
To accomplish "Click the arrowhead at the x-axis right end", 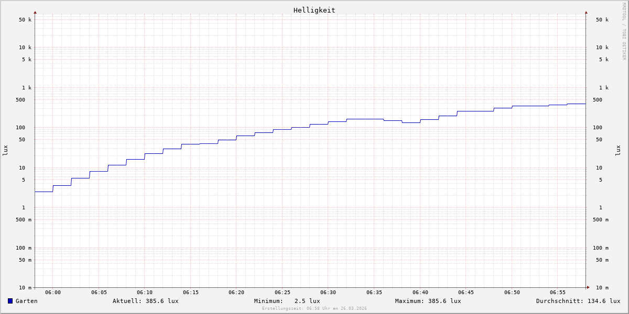I will [x=588, y=287].
